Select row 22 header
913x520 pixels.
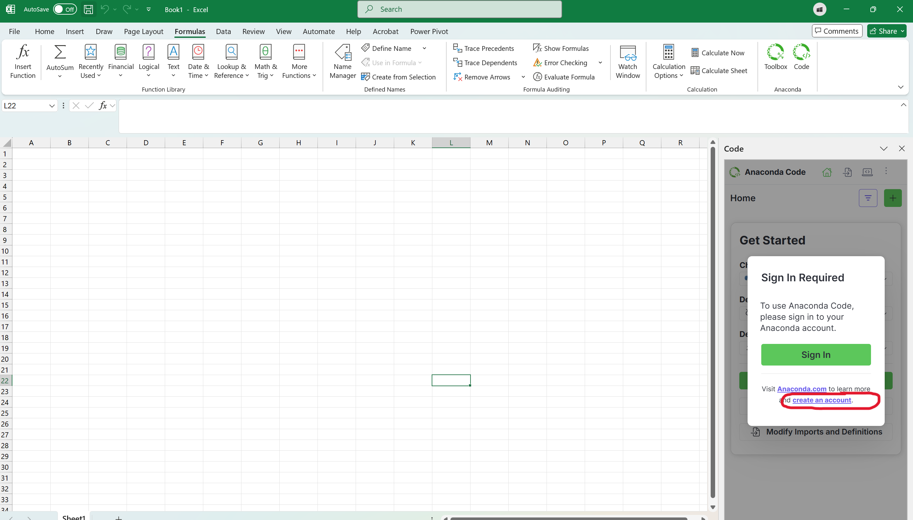pos(6,380)
